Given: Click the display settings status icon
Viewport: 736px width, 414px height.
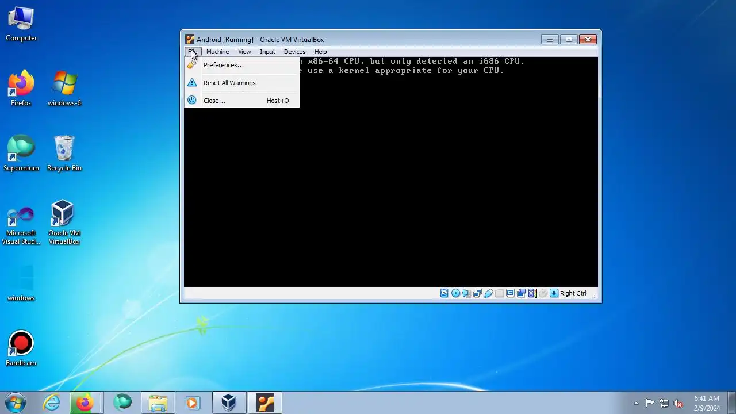Looking at the screenshot, I should pos(510,293).
